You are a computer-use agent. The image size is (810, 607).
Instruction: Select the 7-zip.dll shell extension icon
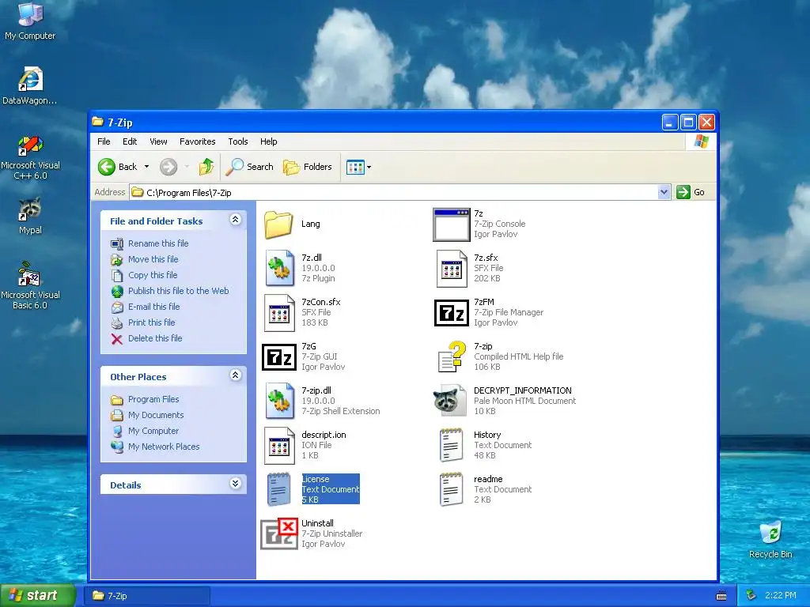coord(279,401)
